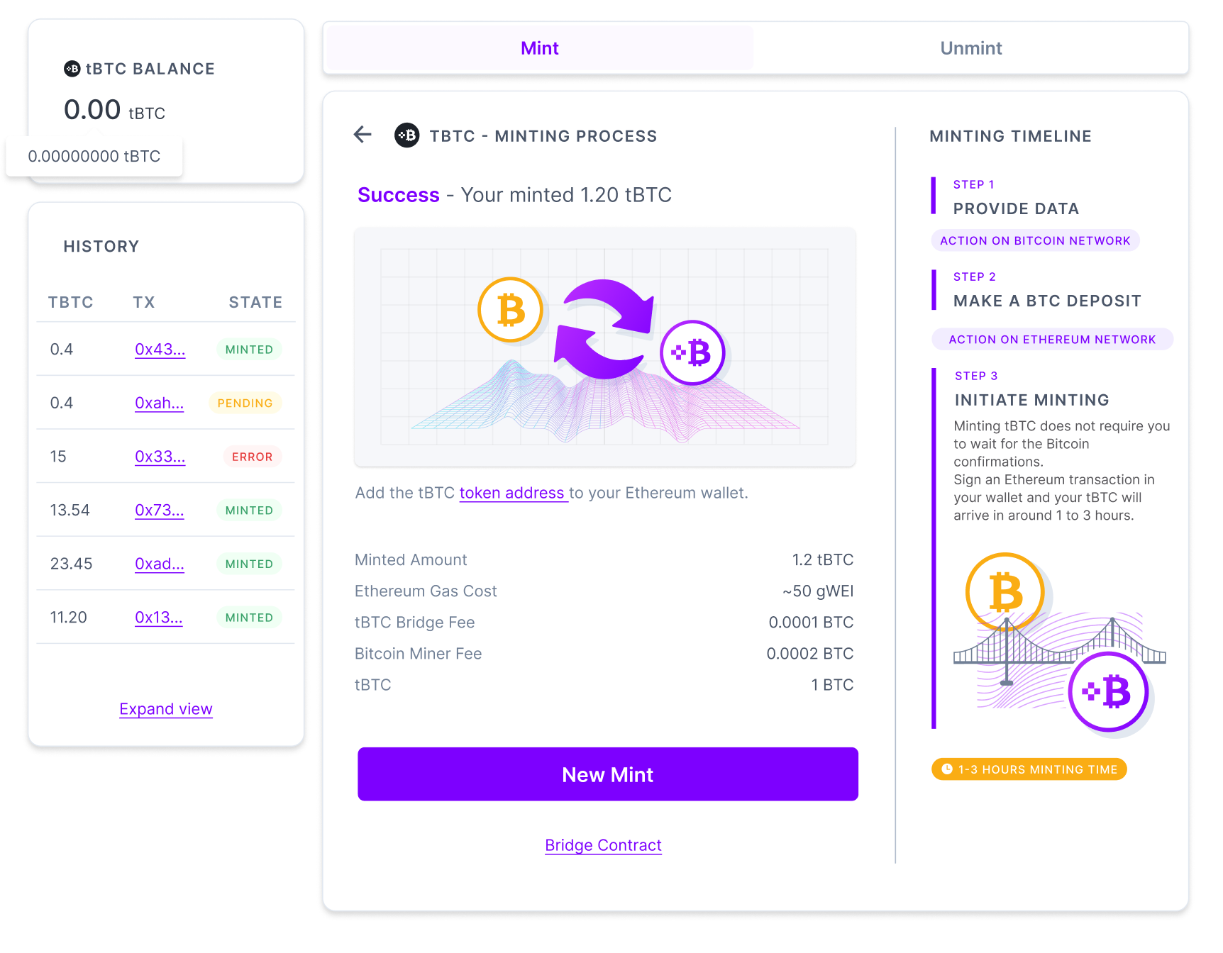This screenshot has width=1223, height=953.
Task: Click the purple tBTC coin in the illustration
Action: coord(693,352)
